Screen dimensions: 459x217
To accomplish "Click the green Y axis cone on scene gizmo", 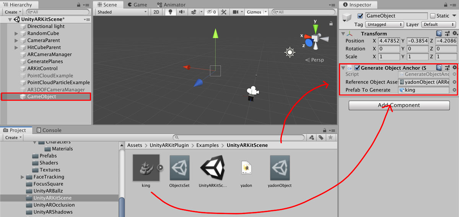I will (316, 29).
